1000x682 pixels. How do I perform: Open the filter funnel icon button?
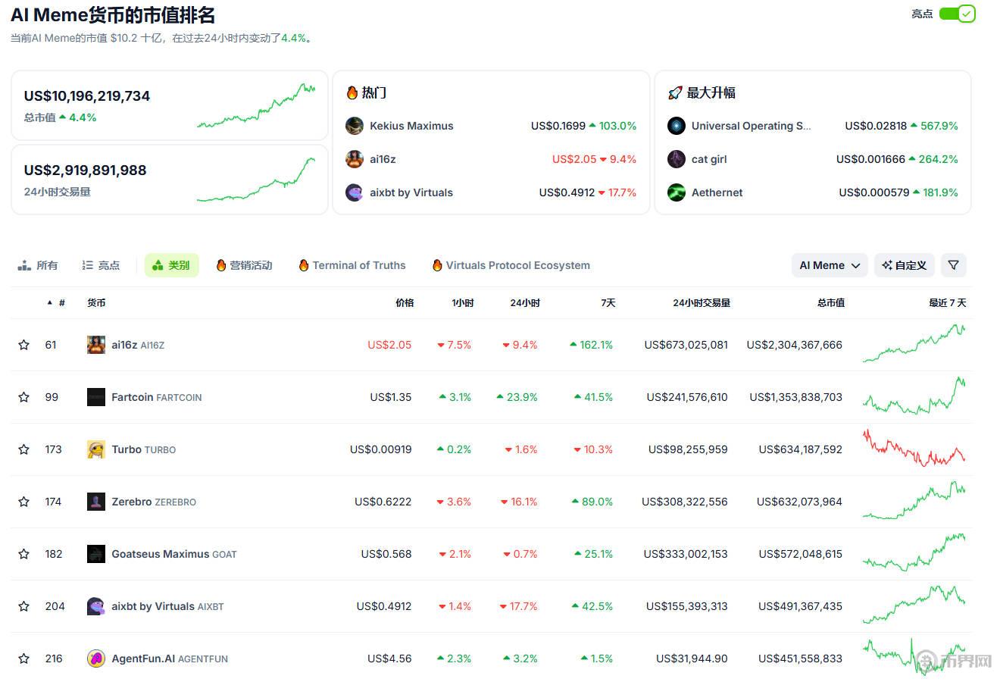(x=954, y=265)
